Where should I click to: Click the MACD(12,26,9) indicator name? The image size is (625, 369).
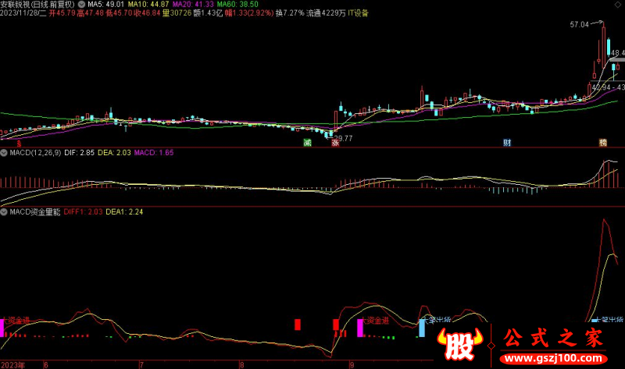[35, 153]
